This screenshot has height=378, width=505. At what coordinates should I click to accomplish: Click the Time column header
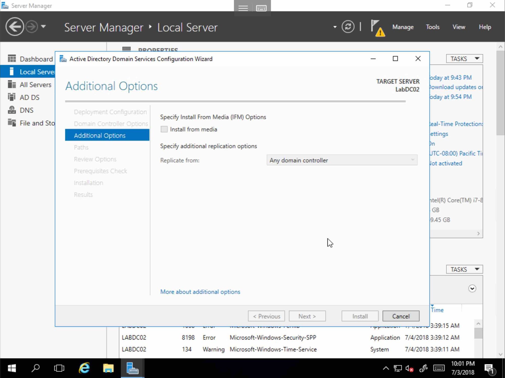[x=437, y=310]
